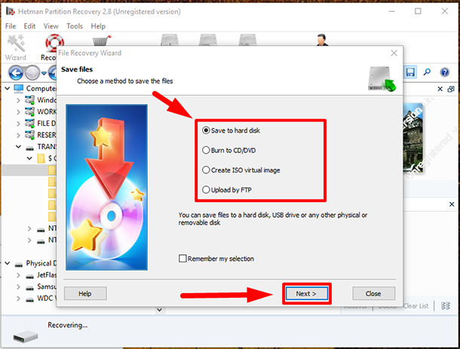Click the view options icon after Clear List

[x=446, y=306]
